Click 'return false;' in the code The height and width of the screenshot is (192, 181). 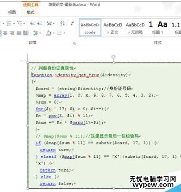pos(56,184)
